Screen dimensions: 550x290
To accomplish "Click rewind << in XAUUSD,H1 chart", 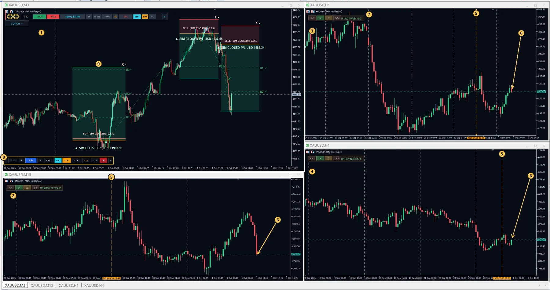I will [x=312, y=18].
